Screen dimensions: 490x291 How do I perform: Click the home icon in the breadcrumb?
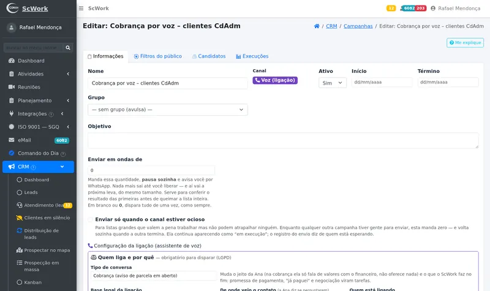coord(317,26)
